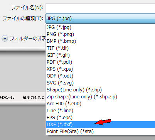The image size is (155, 140).
Task: Choose Line (*.line) format
Action: click(100, 111)
